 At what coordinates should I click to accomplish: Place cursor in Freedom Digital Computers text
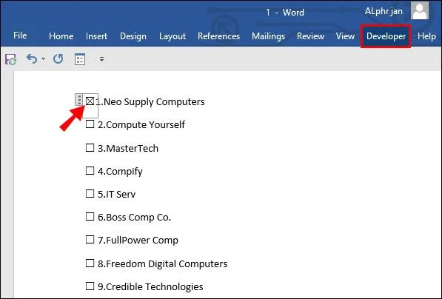pos(162,263)
